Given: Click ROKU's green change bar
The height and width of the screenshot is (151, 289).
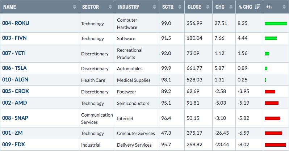Looking at the screenshot, I should (276, 24).
